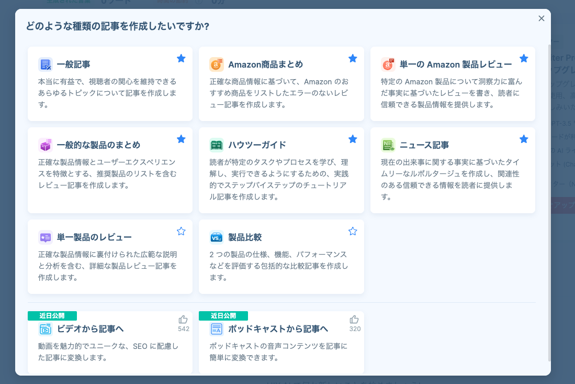Viewport: 575px width, 384px height.
Task: Toggle favorite star on ニュース記事
Action: [524, 139]
